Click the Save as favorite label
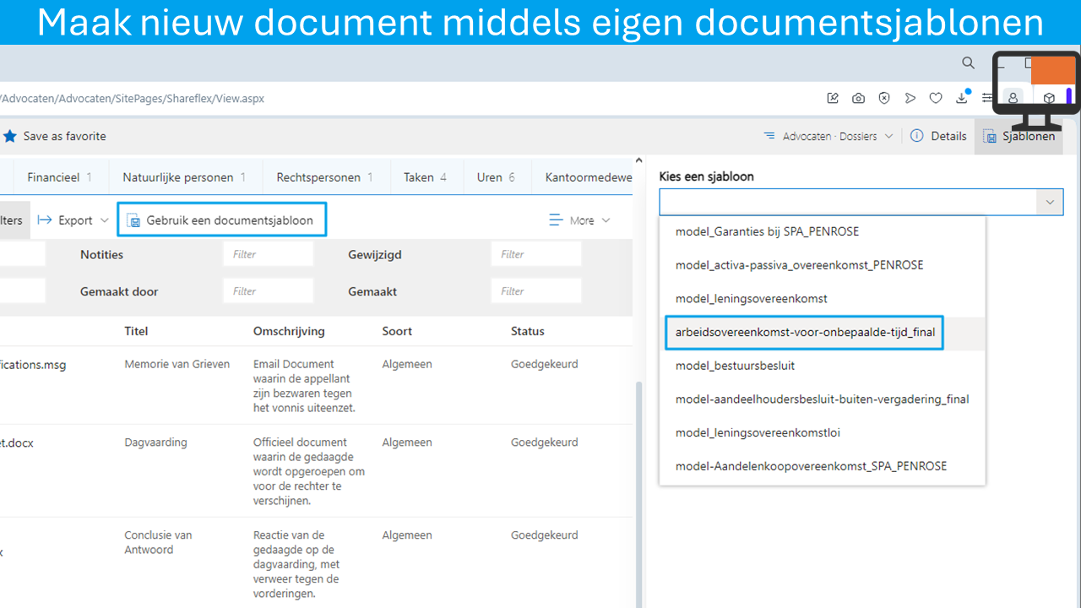The image size is (1081, 608). tap(64, 136)
